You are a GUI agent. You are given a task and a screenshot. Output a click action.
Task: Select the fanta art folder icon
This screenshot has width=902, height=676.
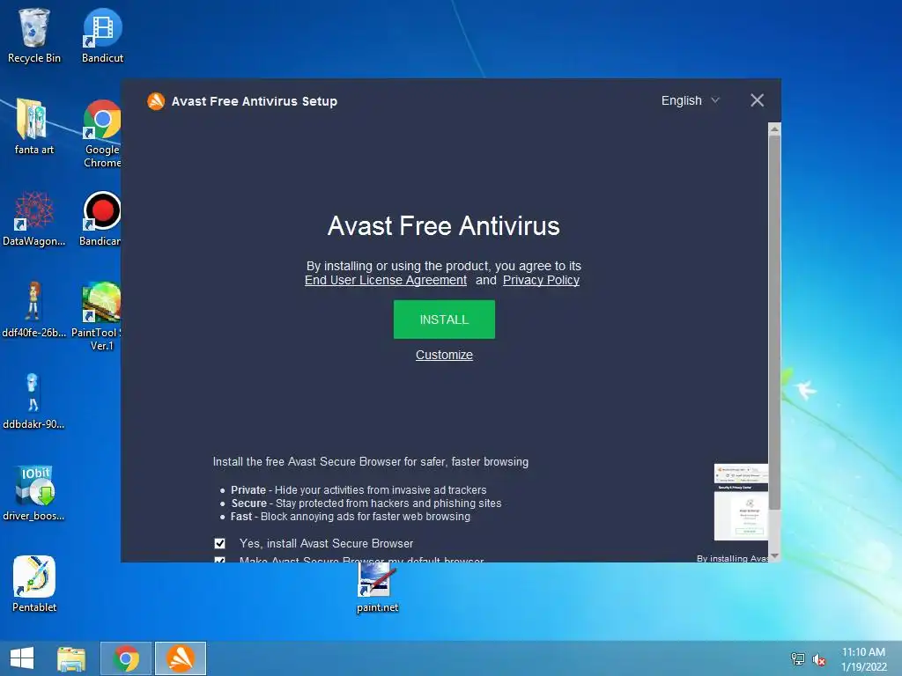(34, 127)
